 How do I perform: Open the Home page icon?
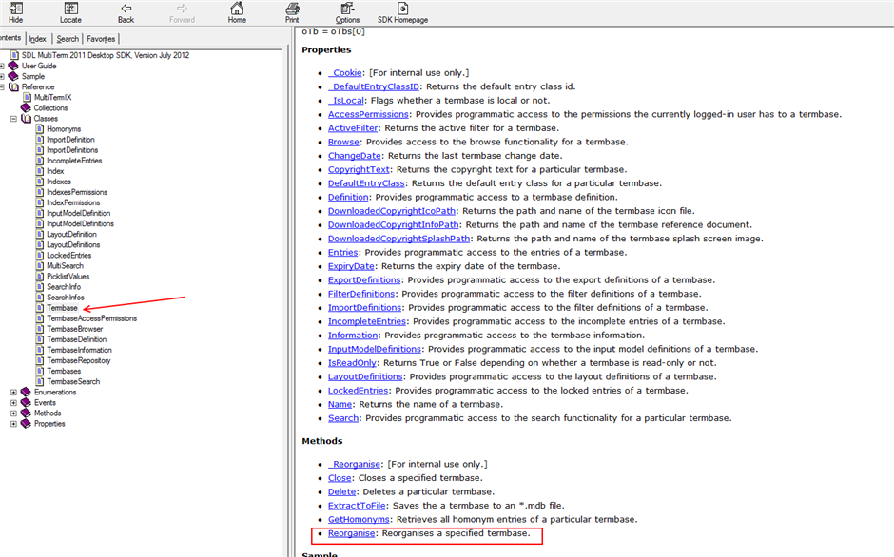click(x=237, y=9)
